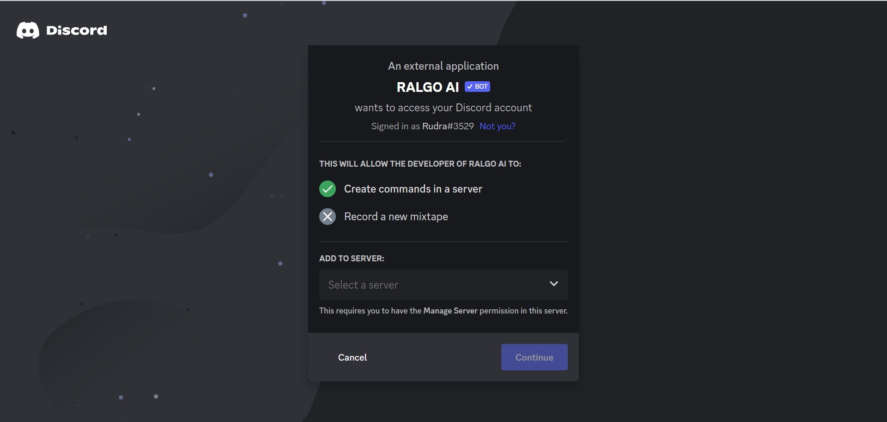Click the RALGO AI application name
This screenshot has height=422, width=887.
pyautogui.click(x=427, y=87)
